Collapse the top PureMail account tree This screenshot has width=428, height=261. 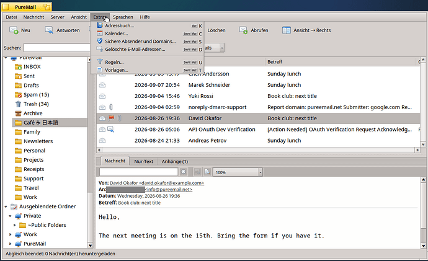[x=6, y=58]
